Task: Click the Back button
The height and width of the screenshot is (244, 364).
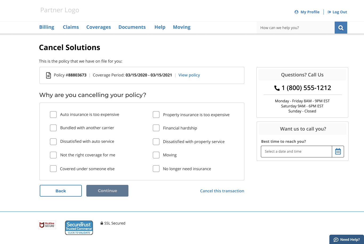Action: pyautogui.click(x=61, y=191)
